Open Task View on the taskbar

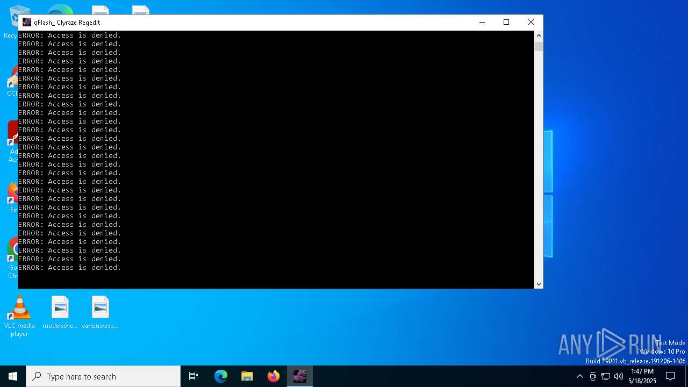193,376
